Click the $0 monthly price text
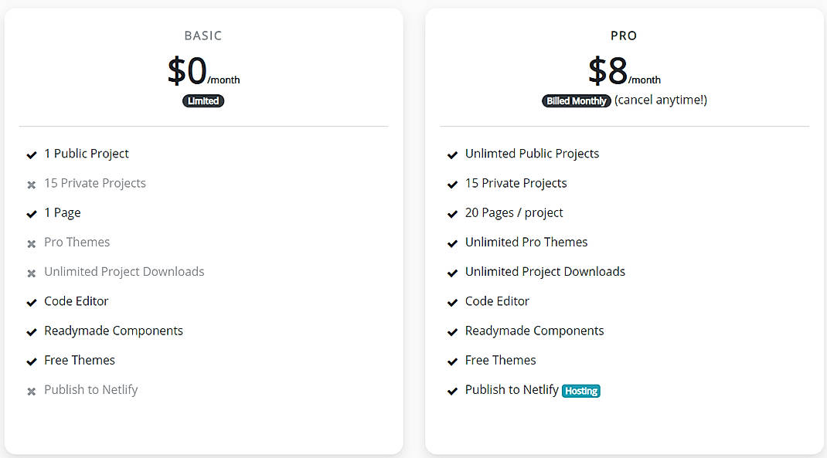Viewport: 827px width, 458px height. [203, 71]
